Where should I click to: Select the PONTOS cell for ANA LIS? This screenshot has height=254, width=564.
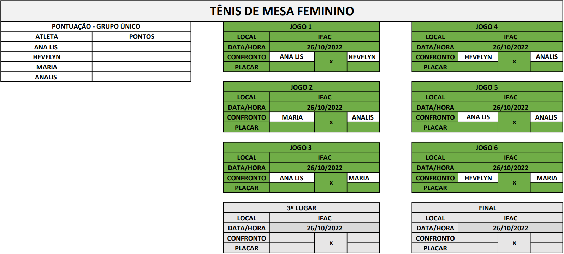(141, 47)
